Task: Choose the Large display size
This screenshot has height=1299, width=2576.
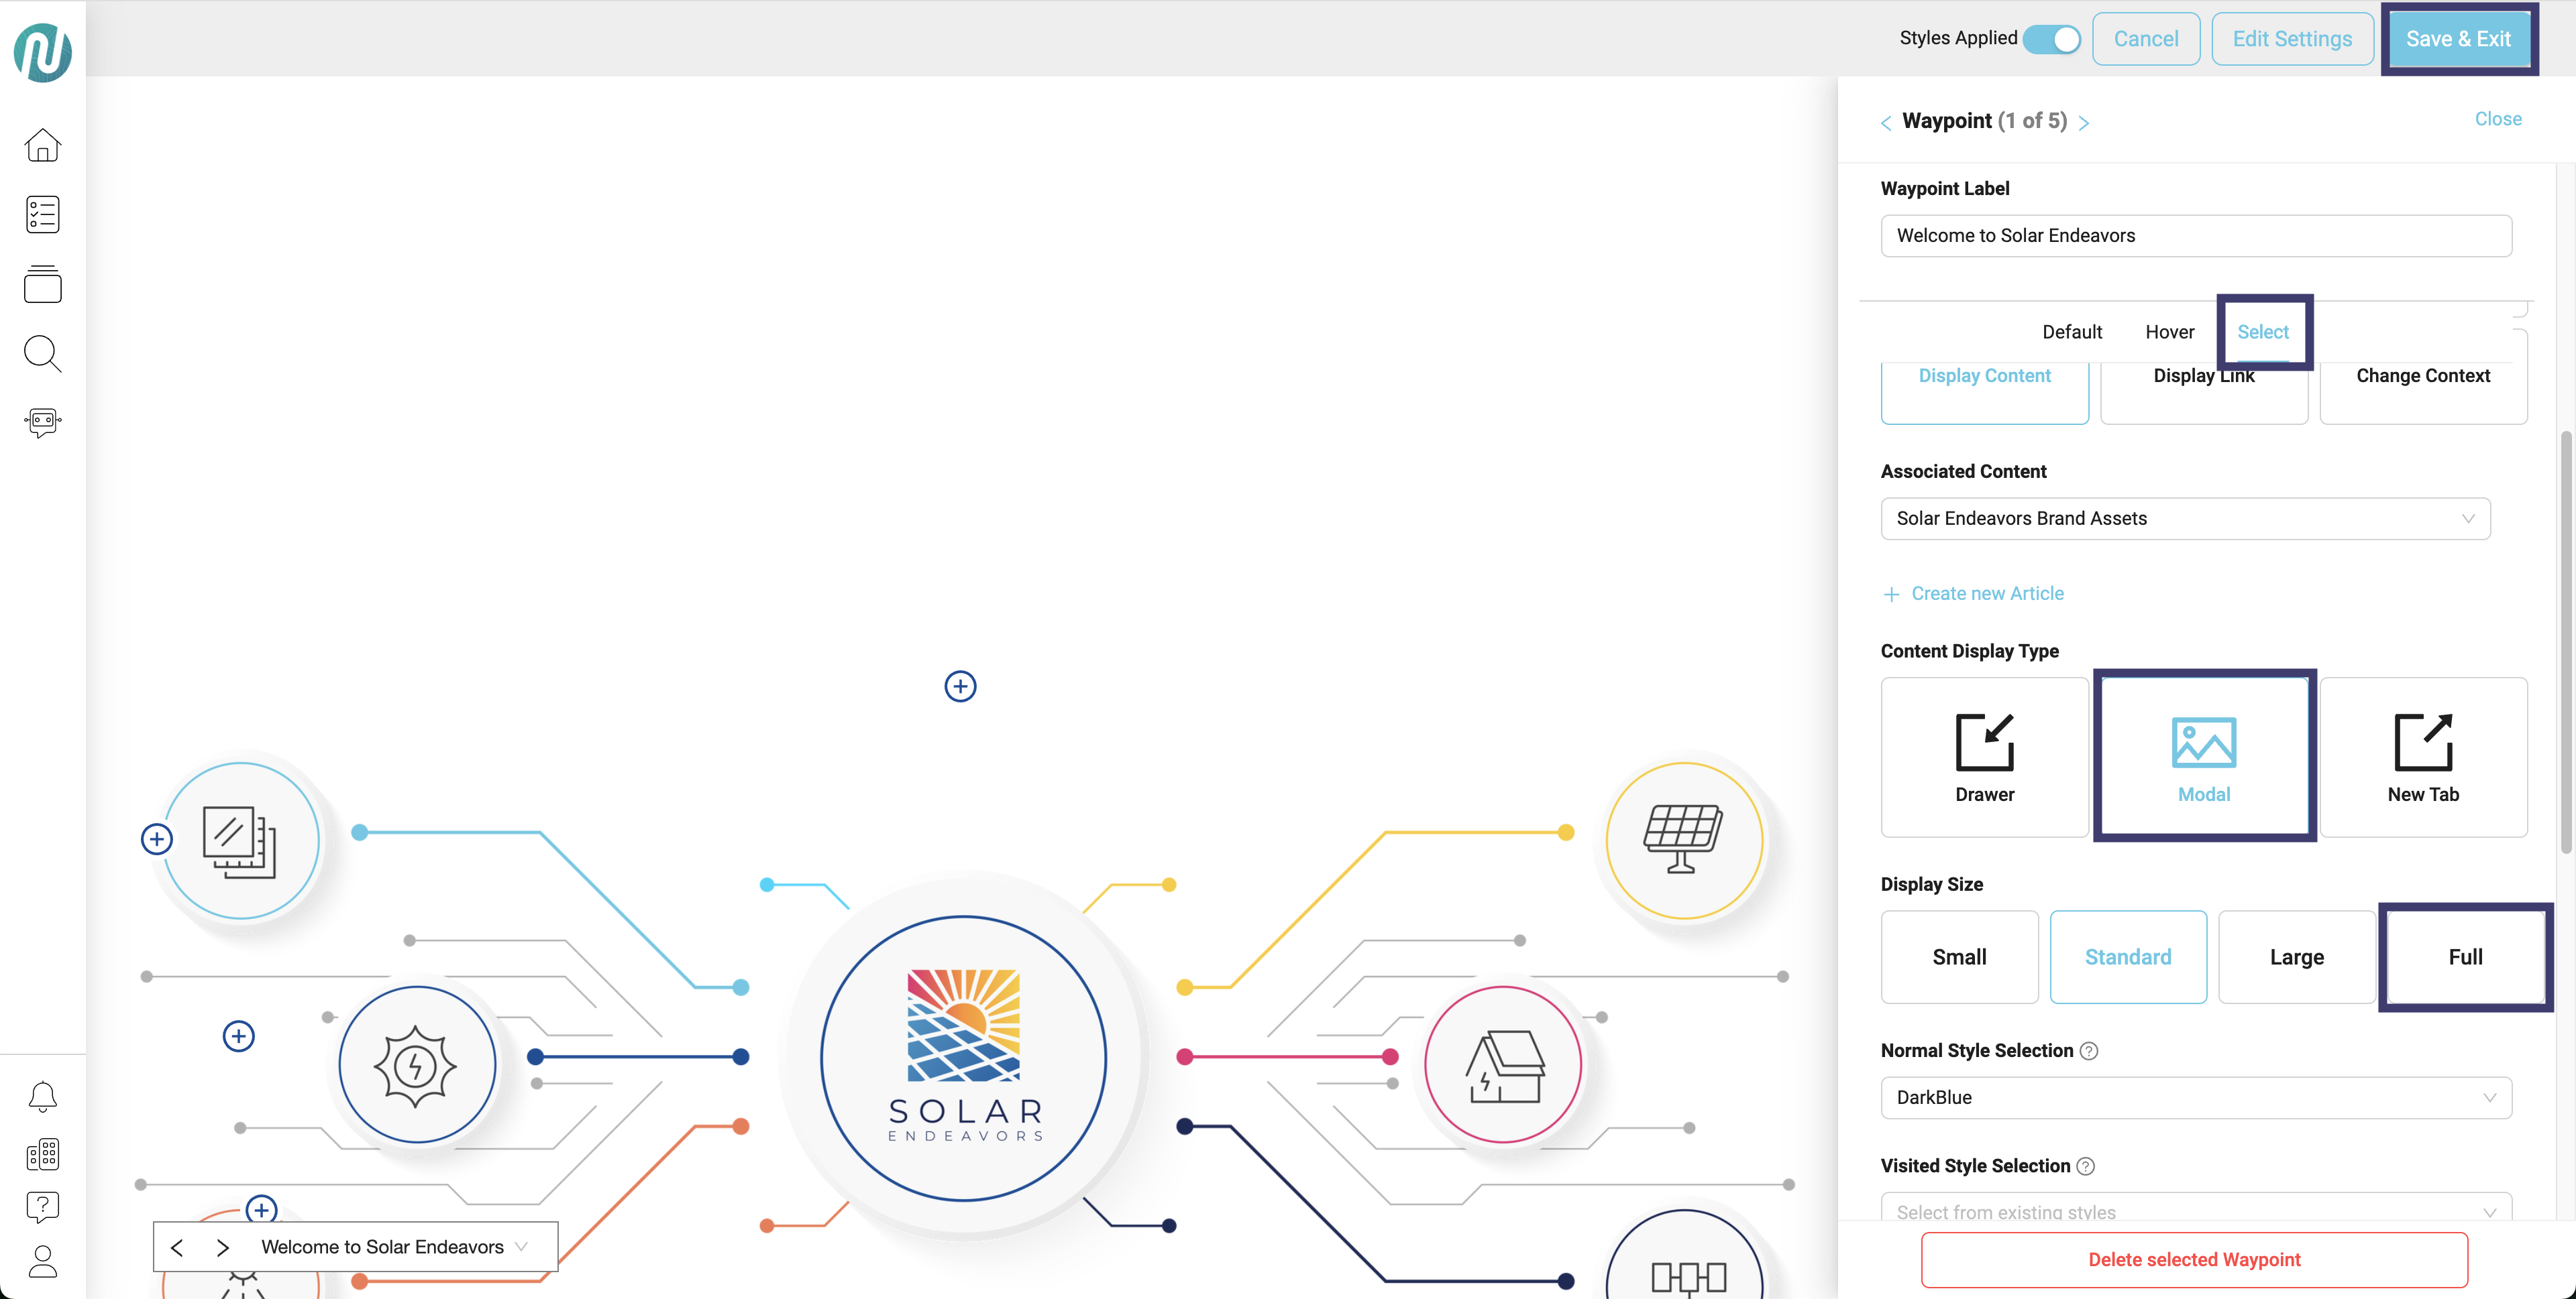Action: pyautogui.click(x=2296, y=957)
